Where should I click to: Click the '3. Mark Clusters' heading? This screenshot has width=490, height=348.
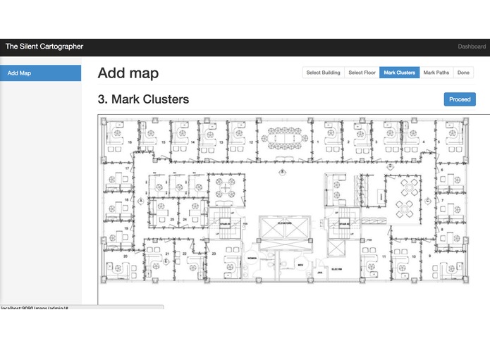pyautogui.click(x=143, y=99)
